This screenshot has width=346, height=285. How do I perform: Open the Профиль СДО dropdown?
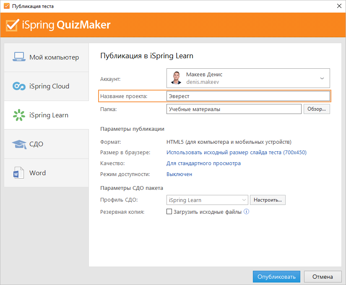click(207, 200)
